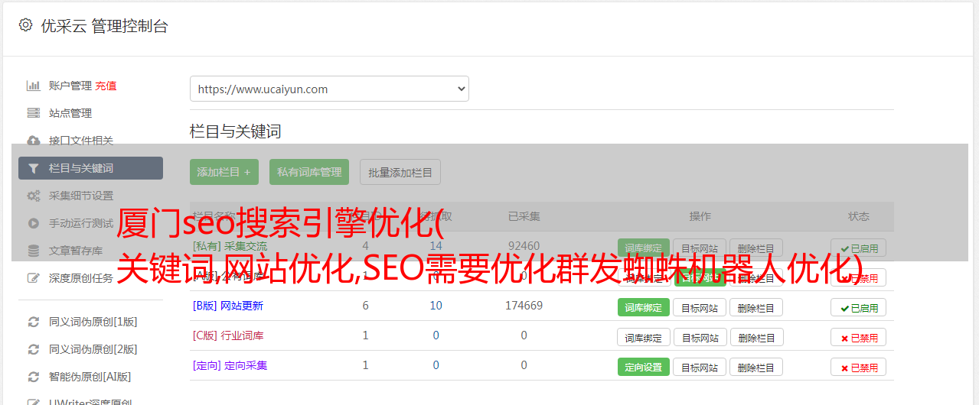Screen dimensions: 979x405
Task: Click 删除栏目 for the 行业词库 row
Action: point(756,337)
